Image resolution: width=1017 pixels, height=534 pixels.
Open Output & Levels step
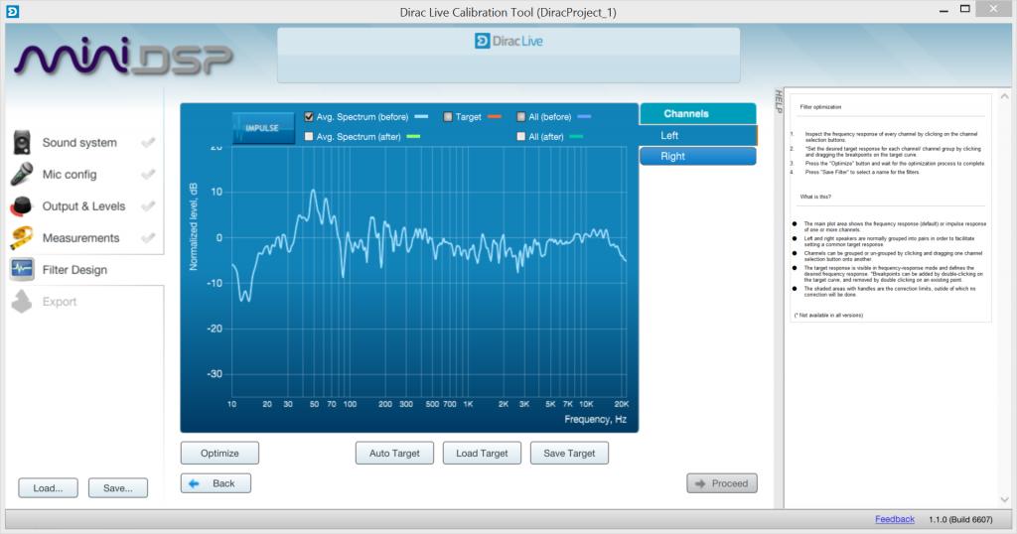pos(83,206)
